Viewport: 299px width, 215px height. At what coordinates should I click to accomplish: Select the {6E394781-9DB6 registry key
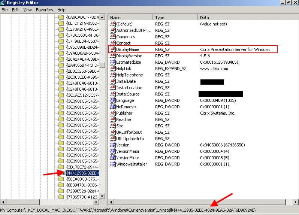coord(83,185)
